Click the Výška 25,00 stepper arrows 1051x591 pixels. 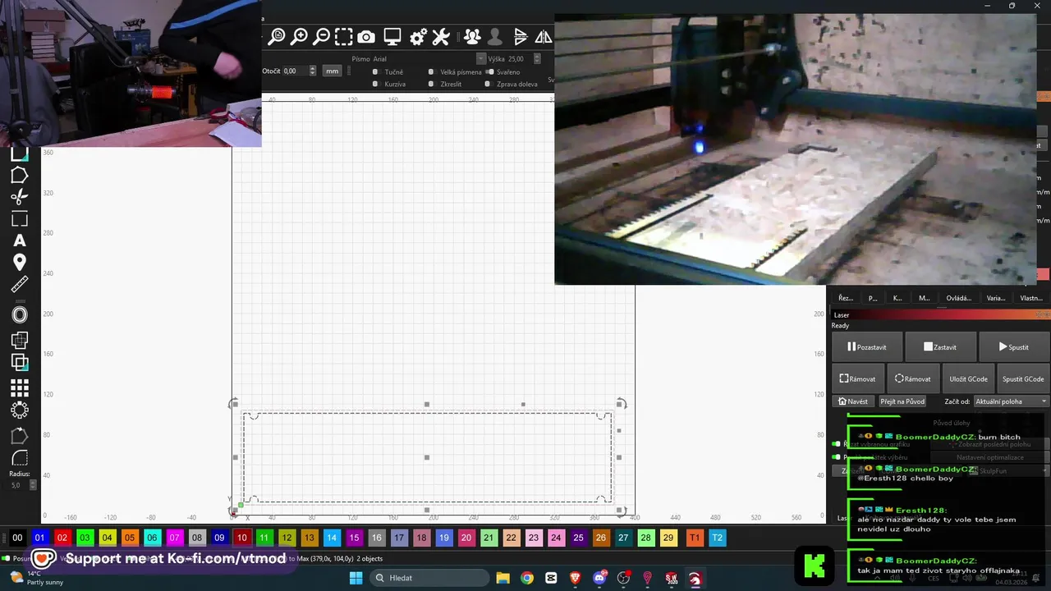tap(537, 59)
